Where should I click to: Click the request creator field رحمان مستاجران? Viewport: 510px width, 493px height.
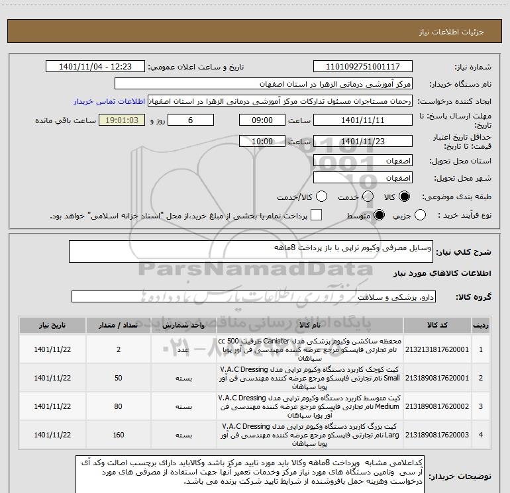[280, 101]
